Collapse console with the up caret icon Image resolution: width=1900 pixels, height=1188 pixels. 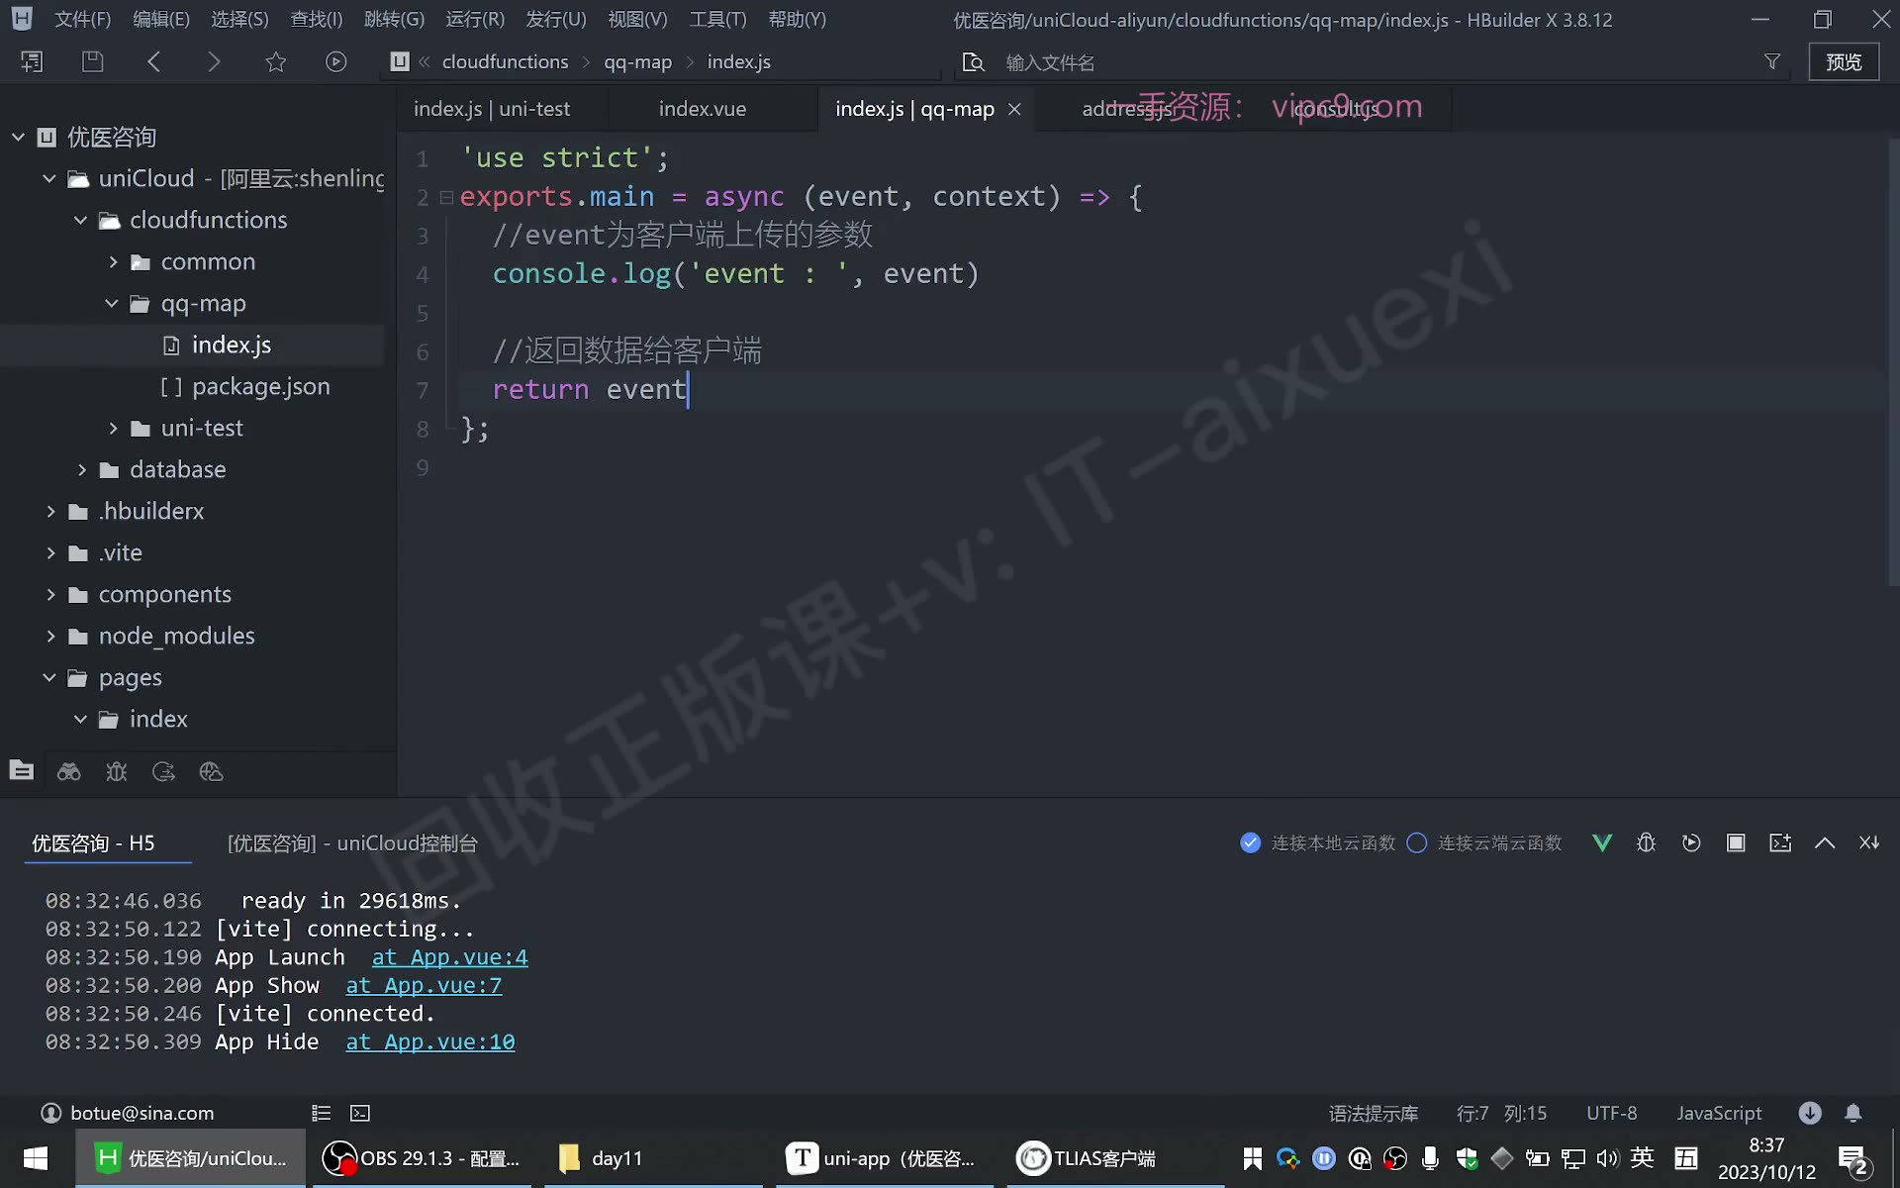pos(1825,842)
